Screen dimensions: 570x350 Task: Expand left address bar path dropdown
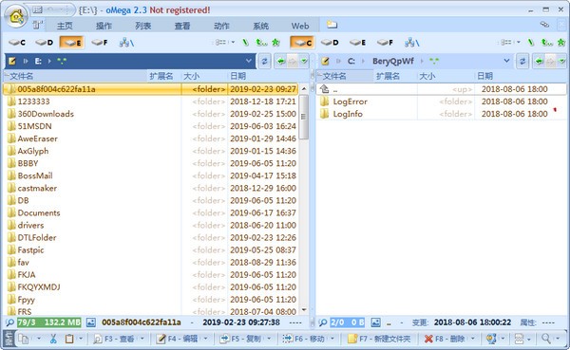[x=249, y=61]
